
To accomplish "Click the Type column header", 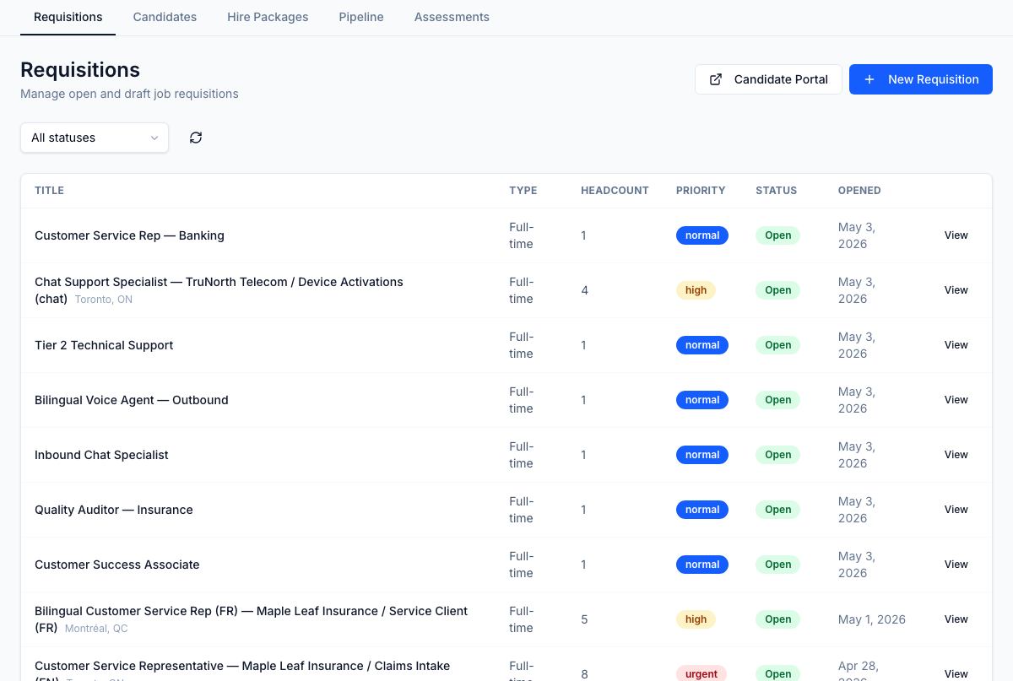I will point(523,191).
